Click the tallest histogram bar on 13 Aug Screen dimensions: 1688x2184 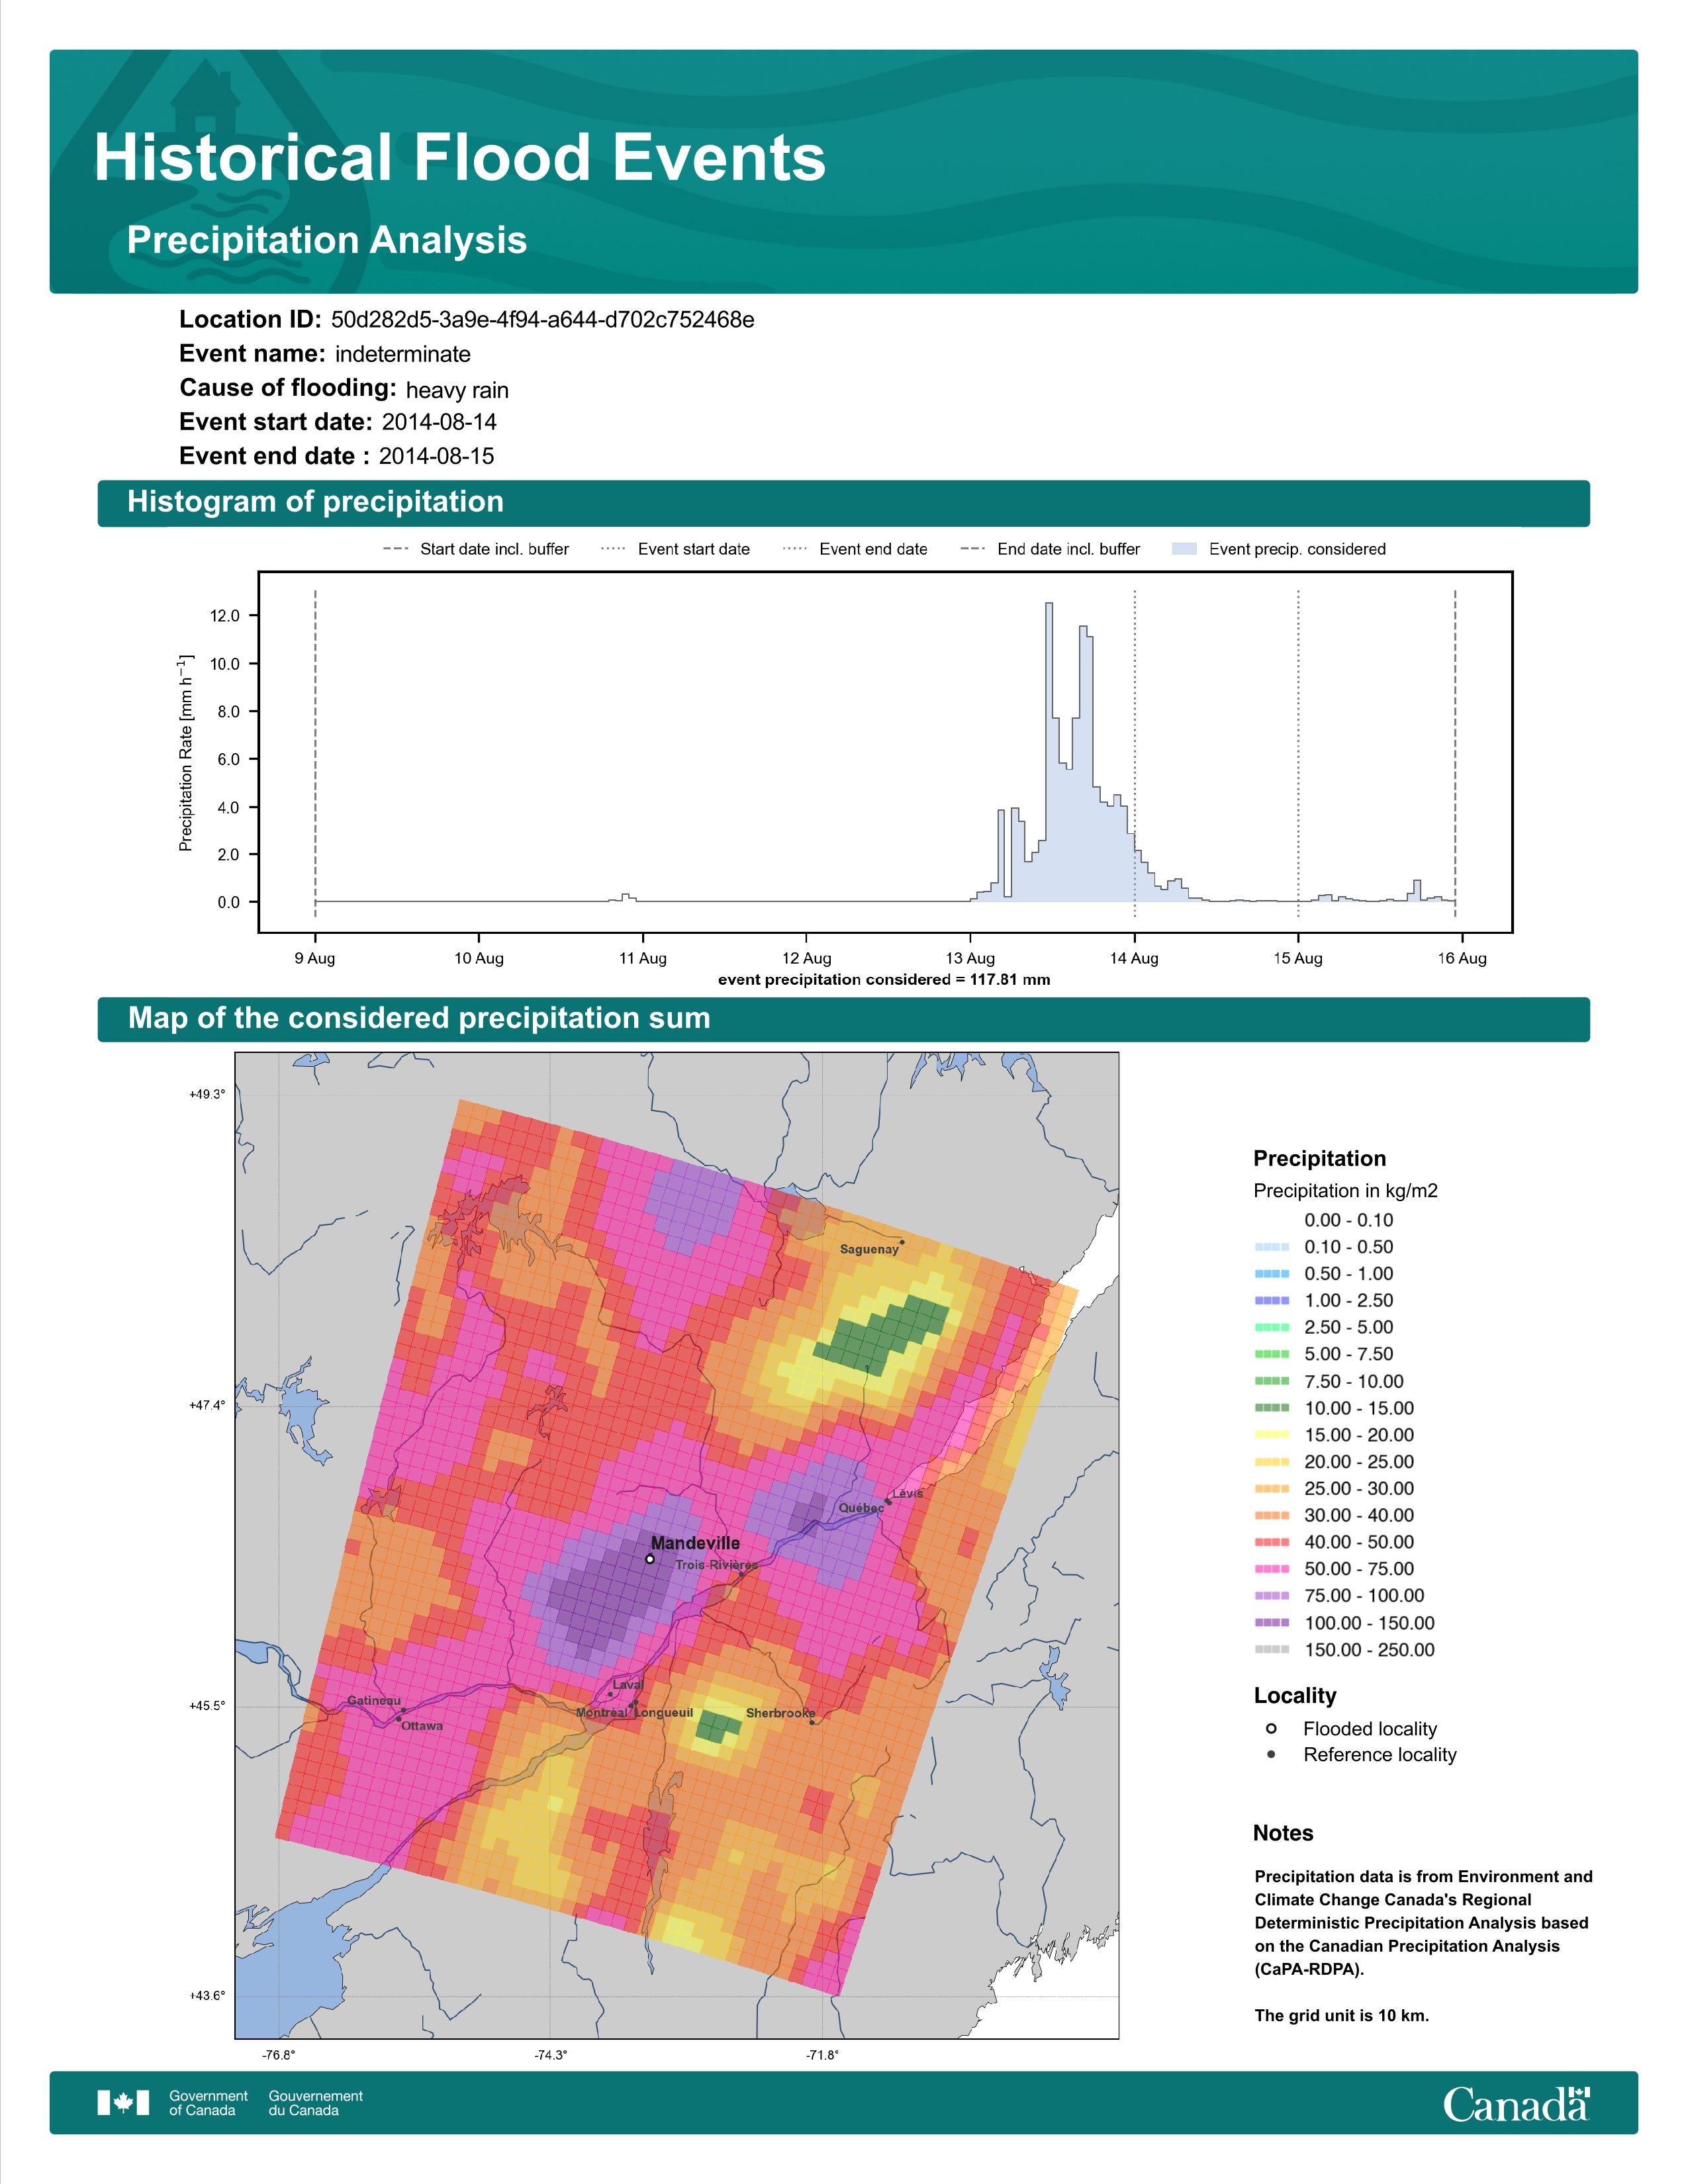tap(1049, 752)
